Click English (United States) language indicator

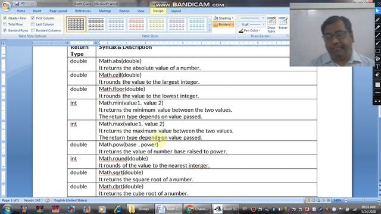[x=70, y=200]
